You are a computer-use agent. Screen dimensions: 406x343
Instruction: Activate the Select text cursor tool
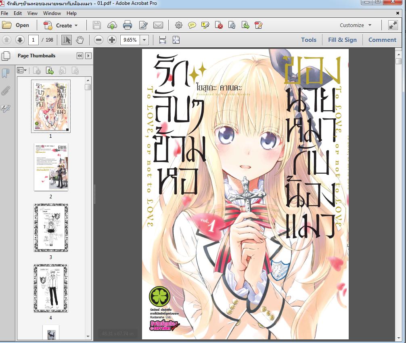67,40
